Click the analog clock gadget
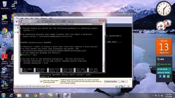 (164, 9)
